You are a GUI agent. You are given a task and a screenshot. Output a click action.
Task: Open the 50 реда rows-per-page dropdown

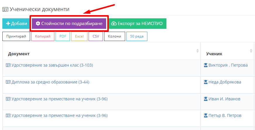tap(137, 36)
